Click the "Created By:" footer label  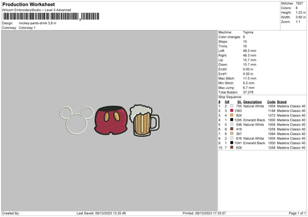pyautogui.click(x=11, y=213)
